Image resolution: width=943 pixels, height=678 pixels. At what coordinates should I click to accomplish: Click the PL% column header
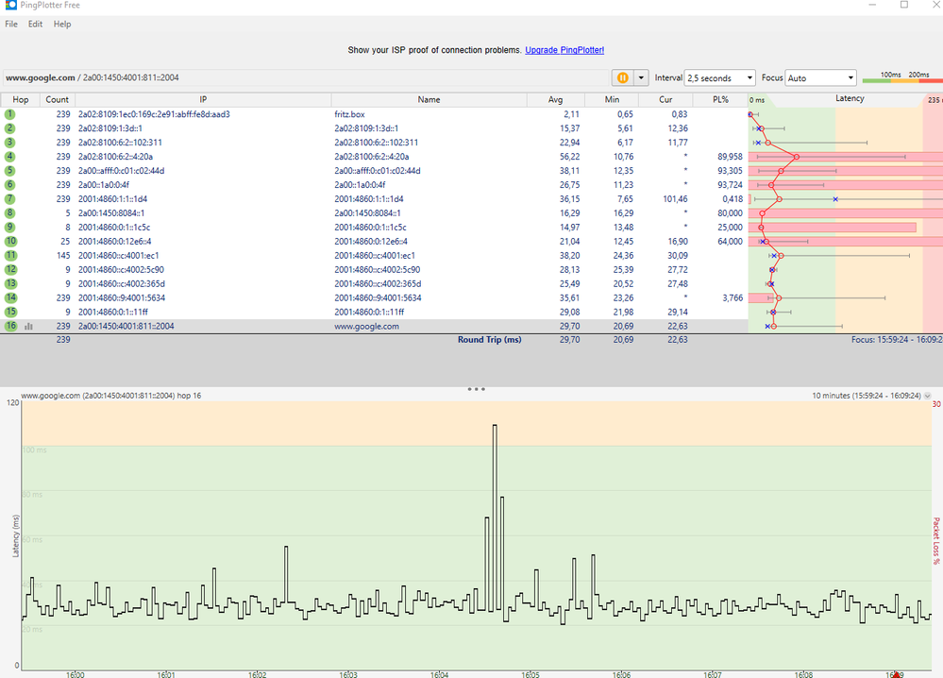coord(720,100)
